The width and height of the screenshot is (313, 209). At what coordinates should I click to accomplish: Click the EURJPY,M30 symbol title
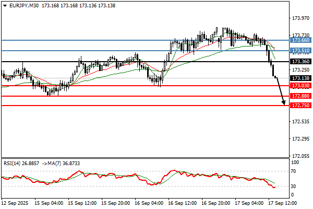24,6
